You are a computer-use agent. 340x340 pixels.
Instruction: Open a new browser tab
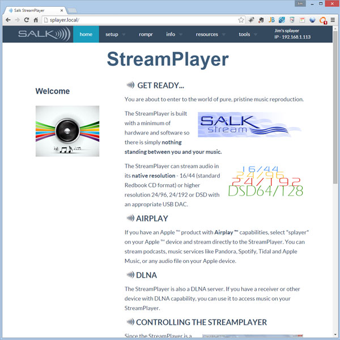(x=72, y=10)
